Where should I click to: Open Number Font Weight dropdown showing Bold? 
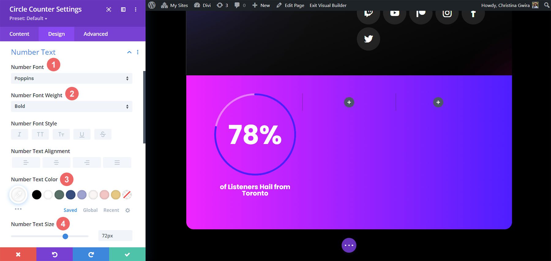pos(72,106)
